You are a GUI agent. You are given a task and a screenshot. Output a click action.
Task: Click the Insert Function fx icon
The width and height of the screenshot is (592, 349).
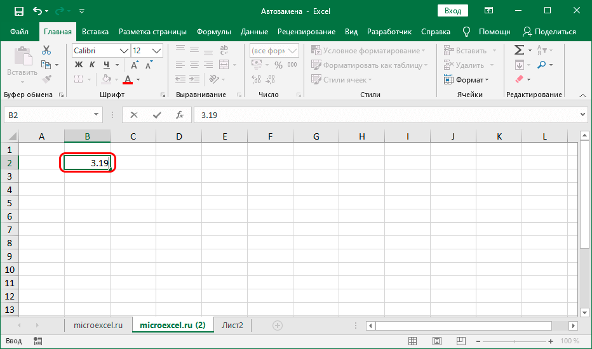click(180, 115)
